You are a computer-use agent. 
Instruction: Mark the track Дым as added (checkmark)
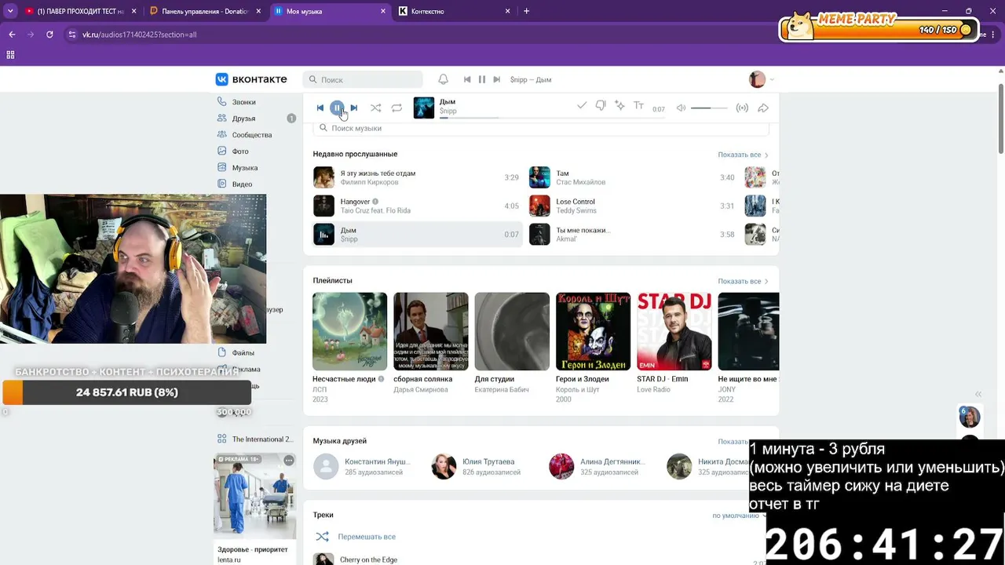tap(582, 105)
